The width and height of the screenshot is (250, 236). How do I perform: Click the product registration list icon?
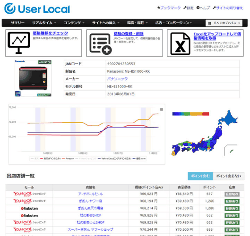coord(101,44)
